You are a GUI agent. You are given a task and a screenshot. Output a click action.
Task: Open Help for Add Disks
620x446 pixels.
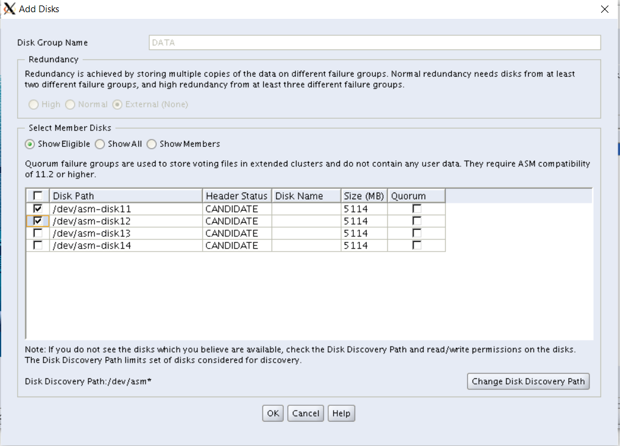[341, 414]
